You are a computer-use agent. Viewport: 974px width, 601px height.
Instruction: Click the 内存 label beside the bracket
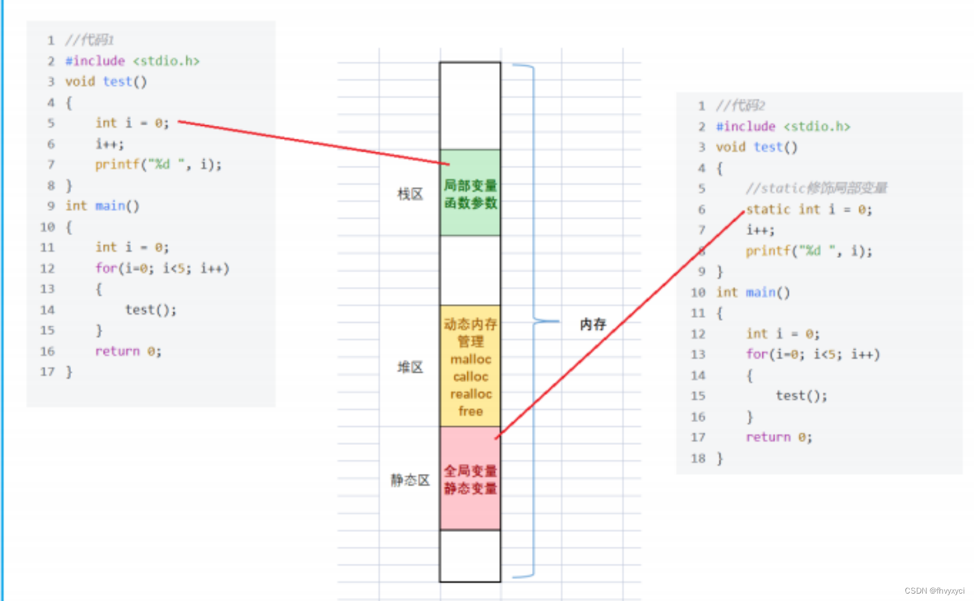click(x=593, y=324)
